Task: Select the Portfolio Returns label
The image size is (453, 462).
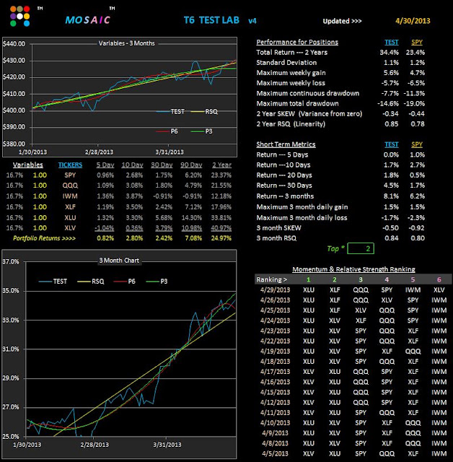Action: [45, 238]
